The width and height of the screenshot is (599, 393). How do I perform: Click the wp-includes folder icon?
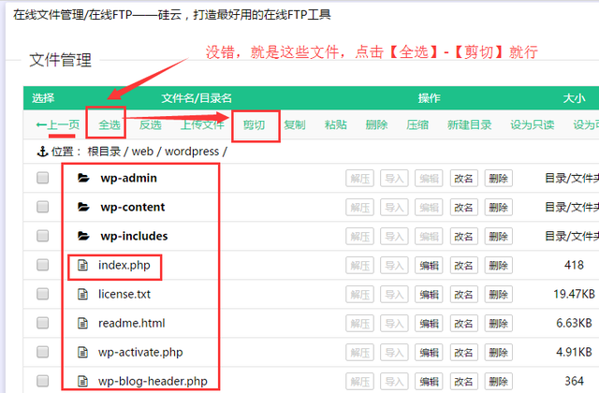pos(83,236)
